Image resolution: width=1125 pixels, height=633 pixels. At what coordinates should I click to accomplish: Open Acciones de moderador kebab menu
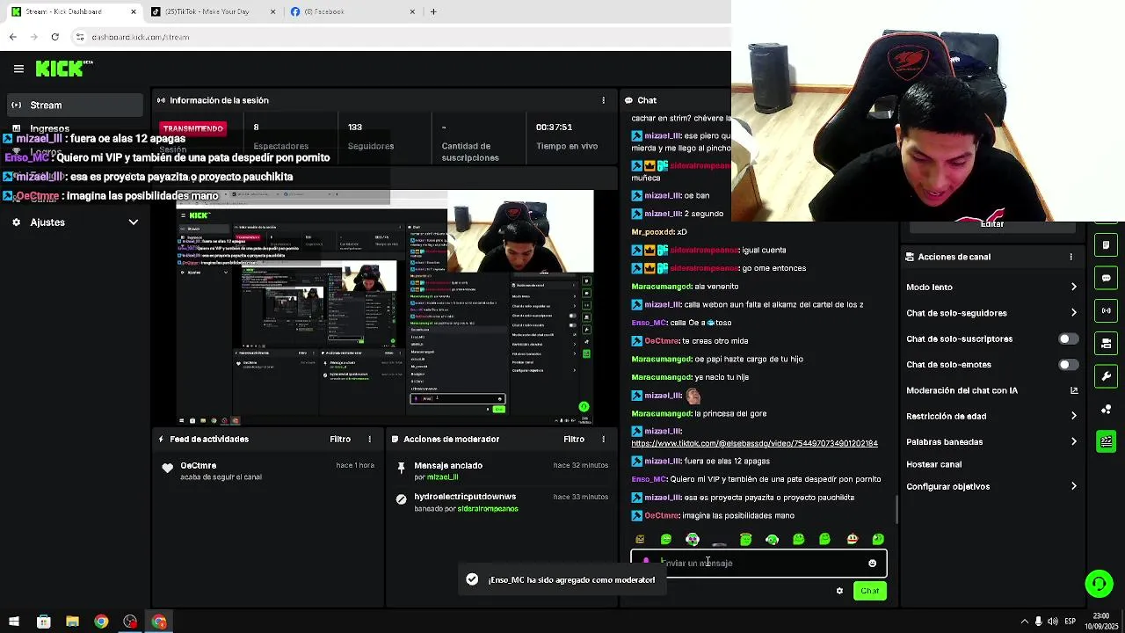pos(603,439)
